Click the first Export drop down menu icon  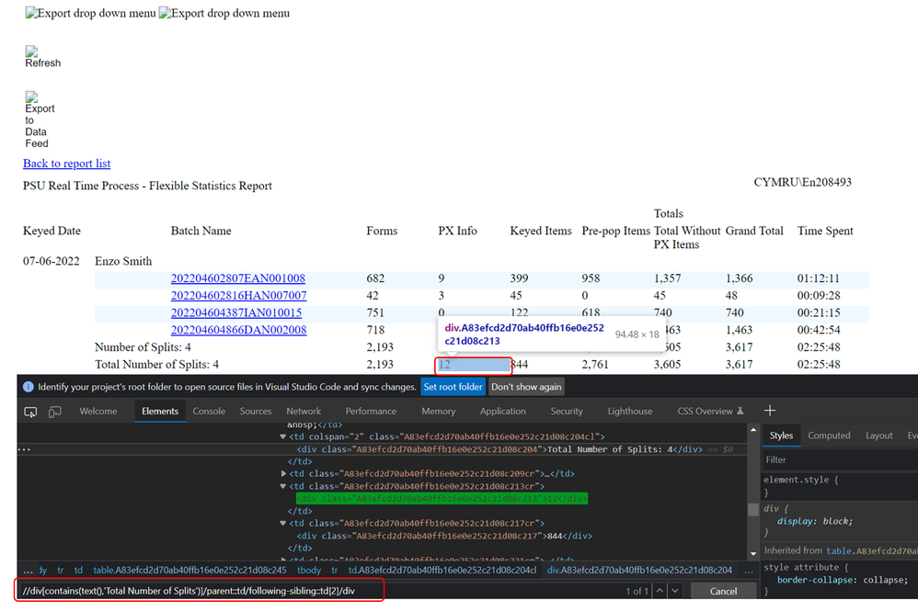coord(89,14)
